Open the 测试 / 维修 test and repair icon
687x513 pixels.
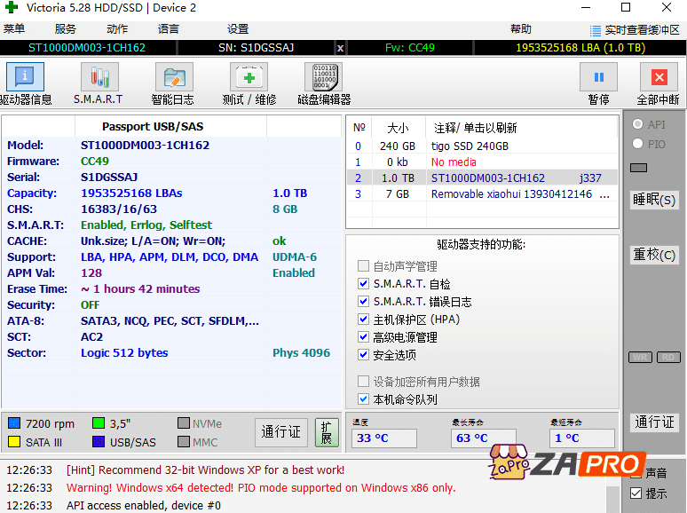tap(249, 78)
